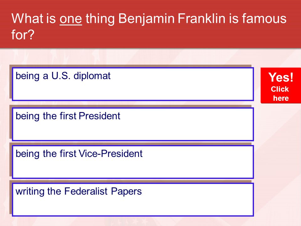Click the word "Yes!" on red button
This screenshot has height=226, width=301.
click(281, 77)
